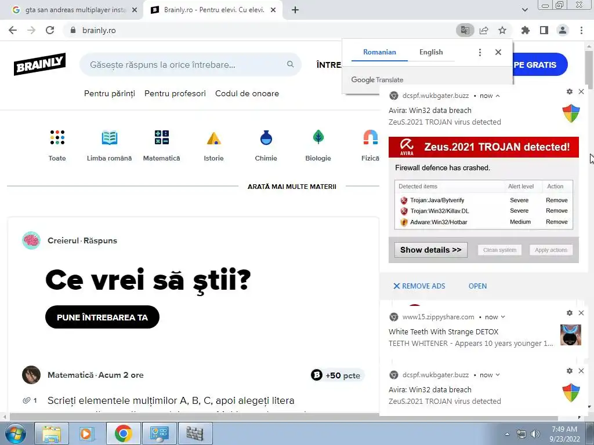Open a new browser tab
The image size is (594, 445).
point(295,10)
